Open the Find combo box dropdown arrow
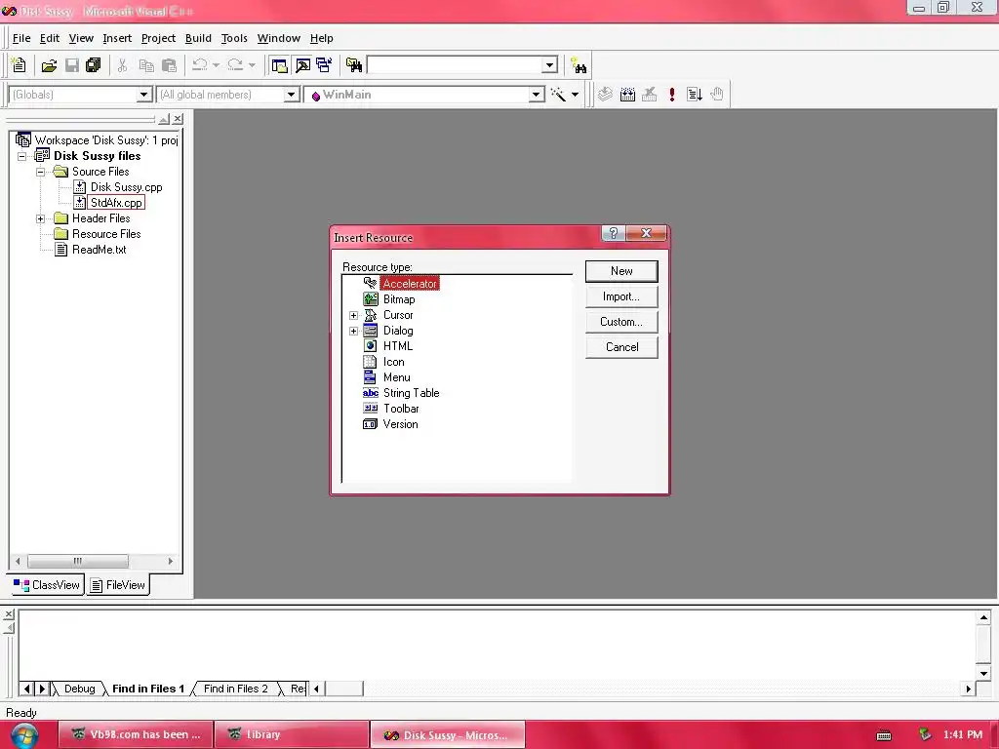Viewport: 999px width, 749px height. (x=550, y=65)
